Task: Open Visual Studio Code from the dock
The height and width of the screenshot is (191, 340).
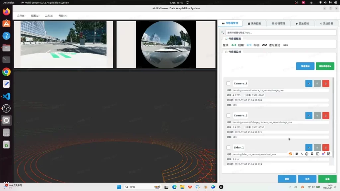Action: click(6, 96)
